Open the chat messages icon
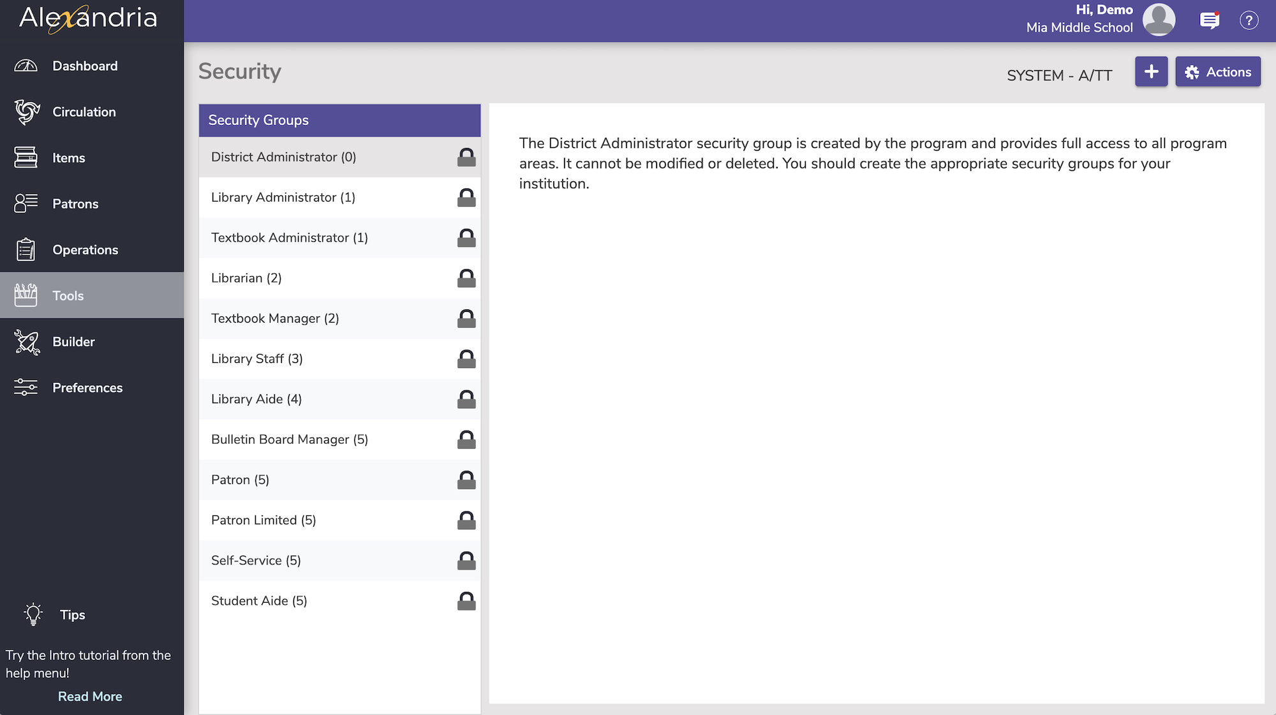 point(1209,20)
